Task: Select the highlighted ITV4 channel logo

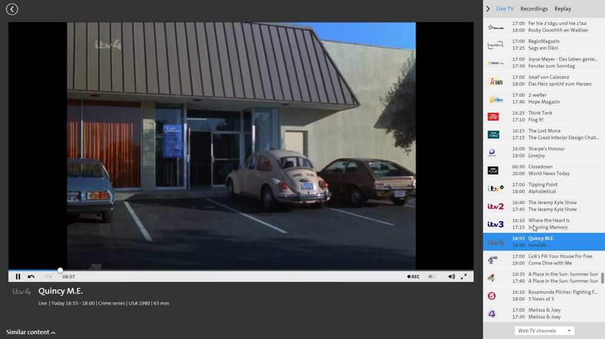Action: click(x=495, y=242)
